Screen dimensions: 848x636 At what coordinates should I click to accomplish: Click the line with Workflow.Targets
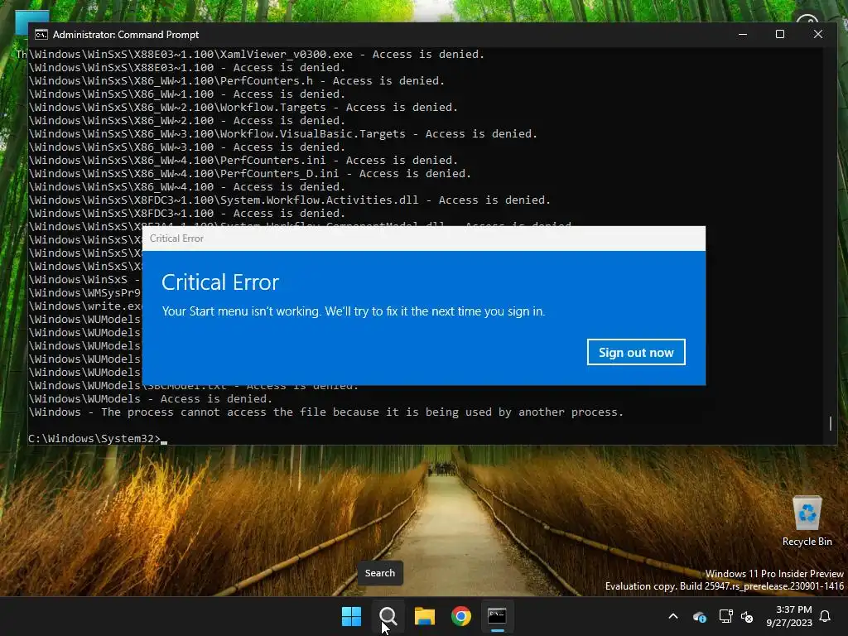(243, 107)
